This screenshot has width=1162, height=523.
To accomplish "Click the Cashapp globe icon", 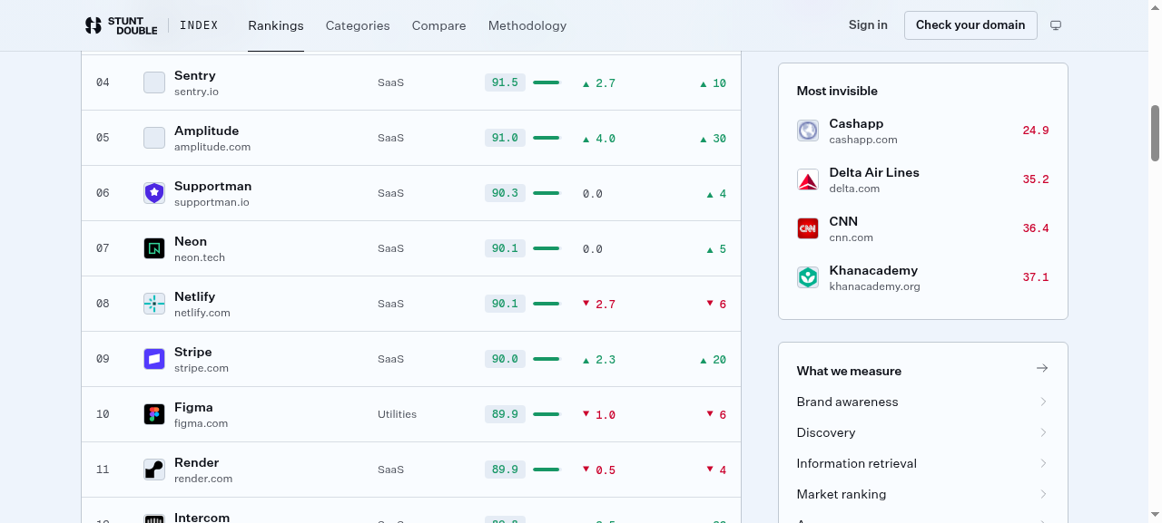I will tap(808, 131).
